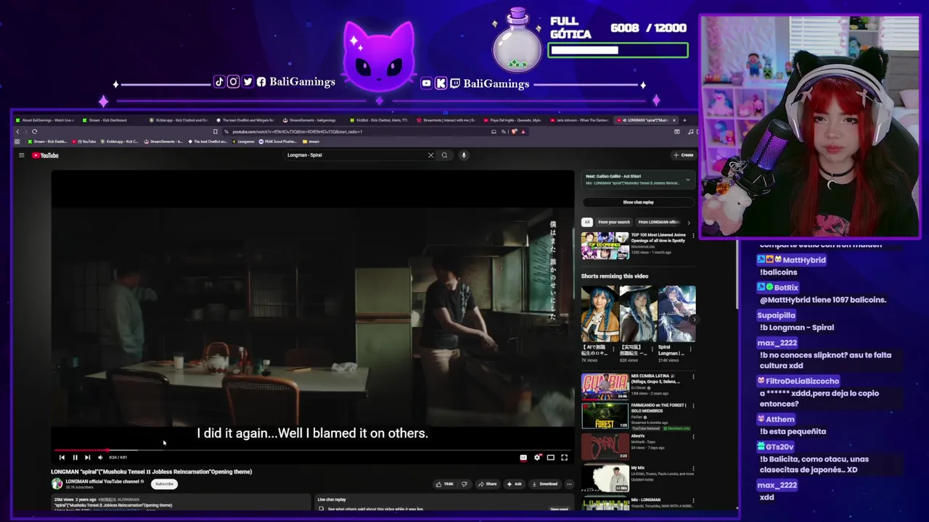The image size is (929, 522).
Task: Open the 7K views remix short
Action: click(x=599, y=314)
